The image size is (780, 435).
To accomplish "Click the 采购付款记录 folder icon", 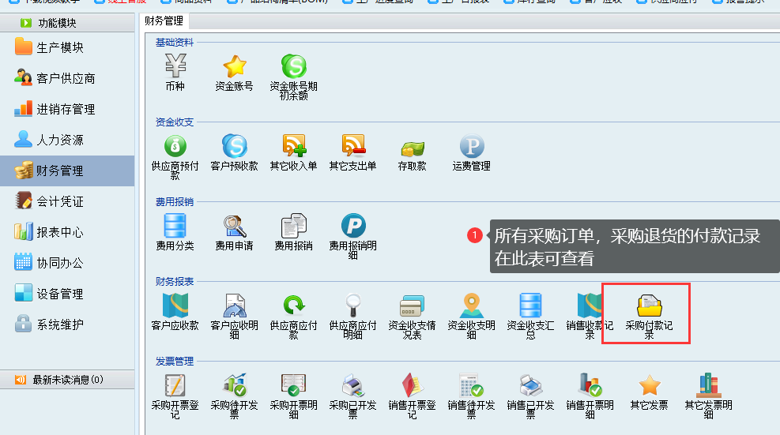I will (x=649, y=306).
